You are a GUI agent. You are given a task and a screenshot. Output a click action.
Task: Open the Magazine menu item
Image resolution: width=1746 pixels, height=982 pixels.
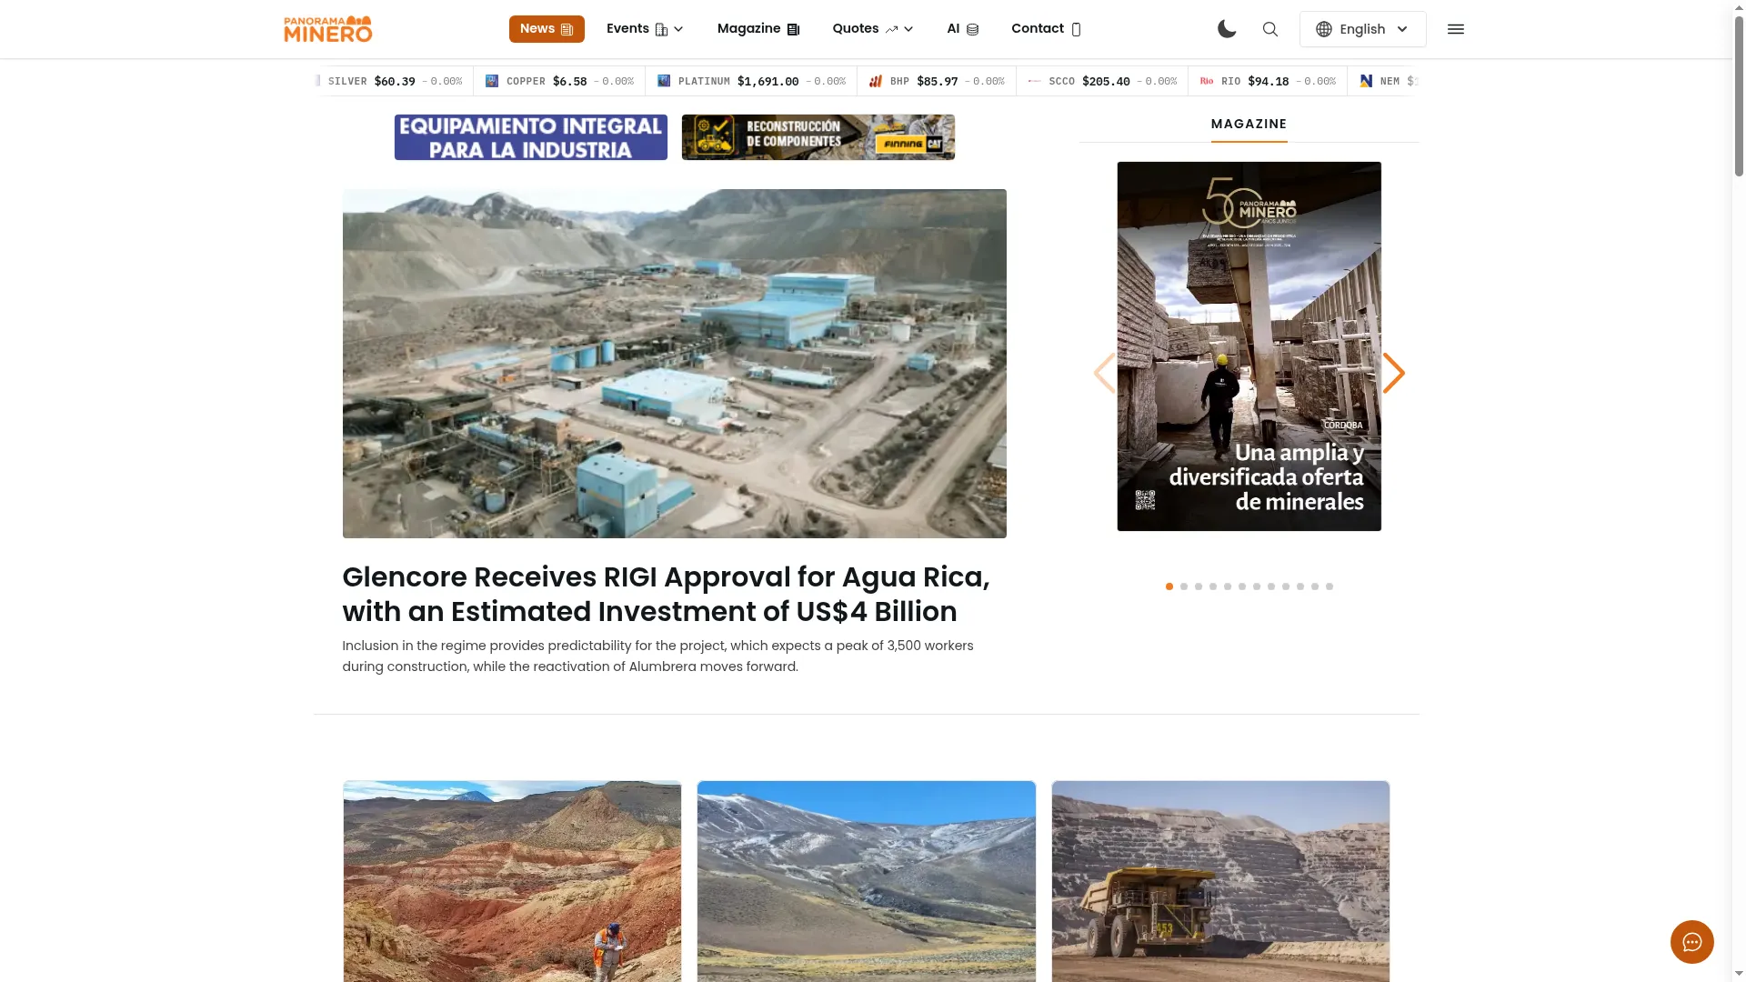coord(758,29)
